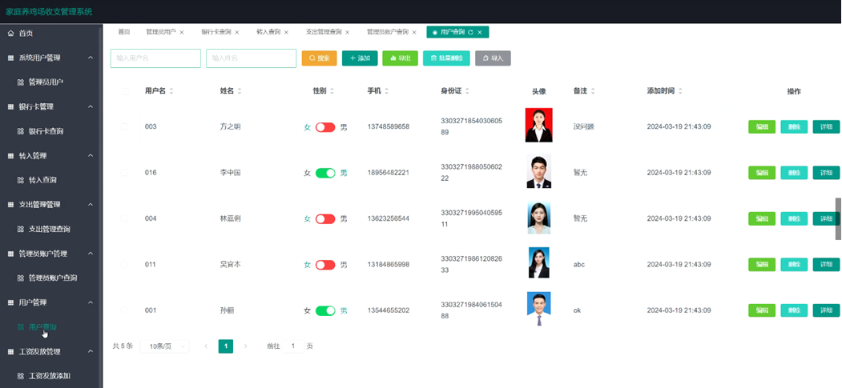Check the select-all checkbox in table header
Image resolution: width=842 pixels, height=388 pixels.
[125, 91]
